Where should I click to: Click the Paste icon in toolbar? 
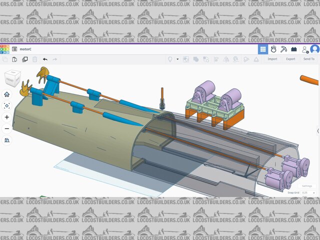14,59
